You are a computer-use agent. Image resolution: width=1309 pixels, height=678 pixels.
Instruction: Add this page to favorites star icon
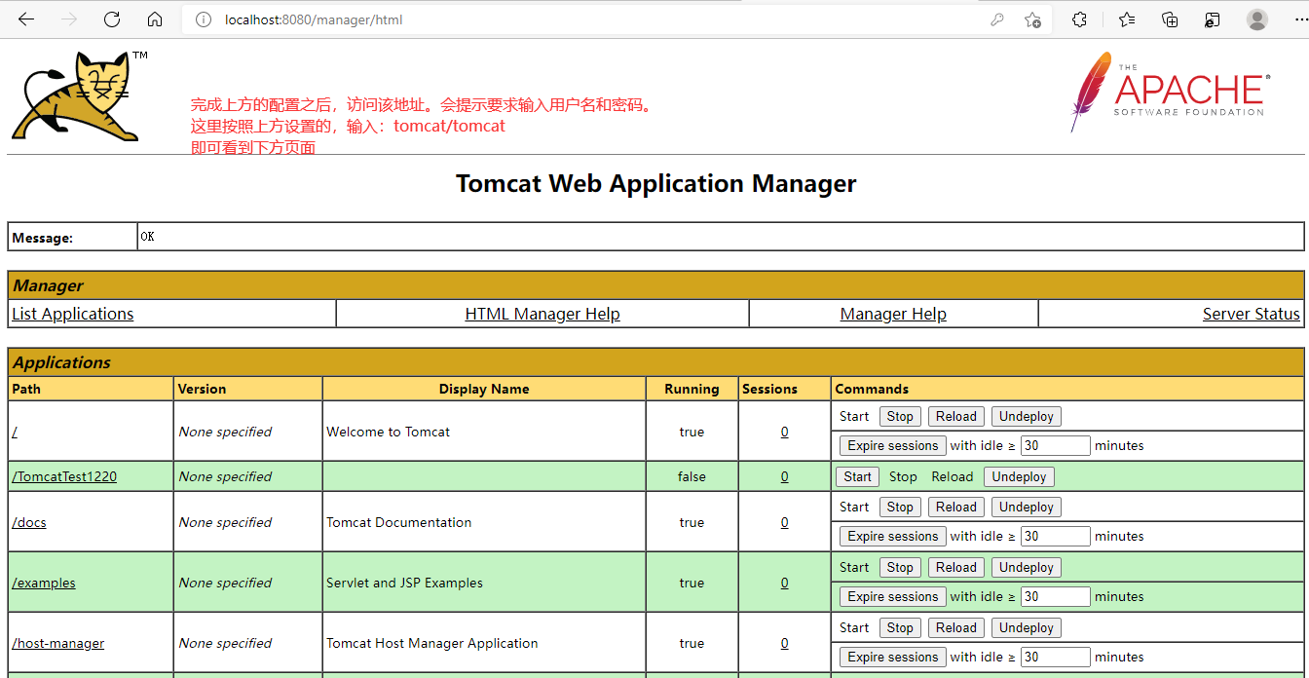click(x=1032, y=19)
